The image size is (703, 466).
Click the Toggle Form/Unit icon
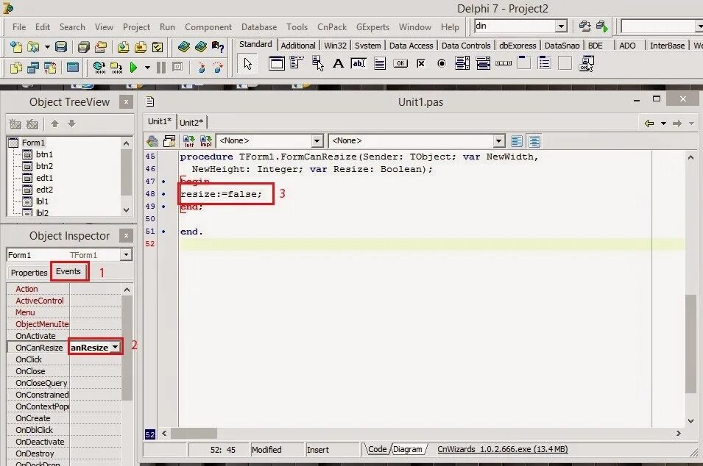coord(50,68)
